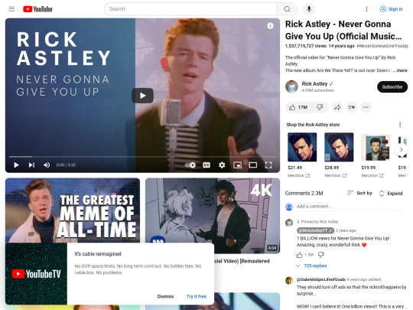Focus the Search input field
The height and width of the screenshot is (310, 413).
190,9
